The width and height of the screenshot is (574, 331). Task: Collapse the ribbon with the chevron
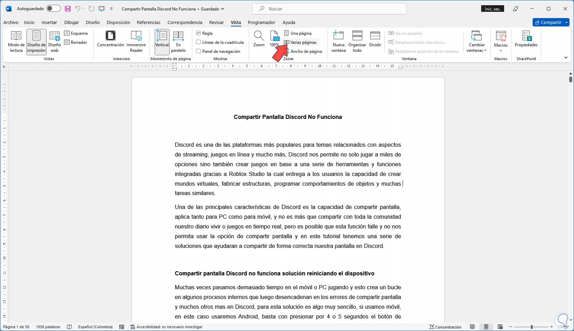pos(566,58)
